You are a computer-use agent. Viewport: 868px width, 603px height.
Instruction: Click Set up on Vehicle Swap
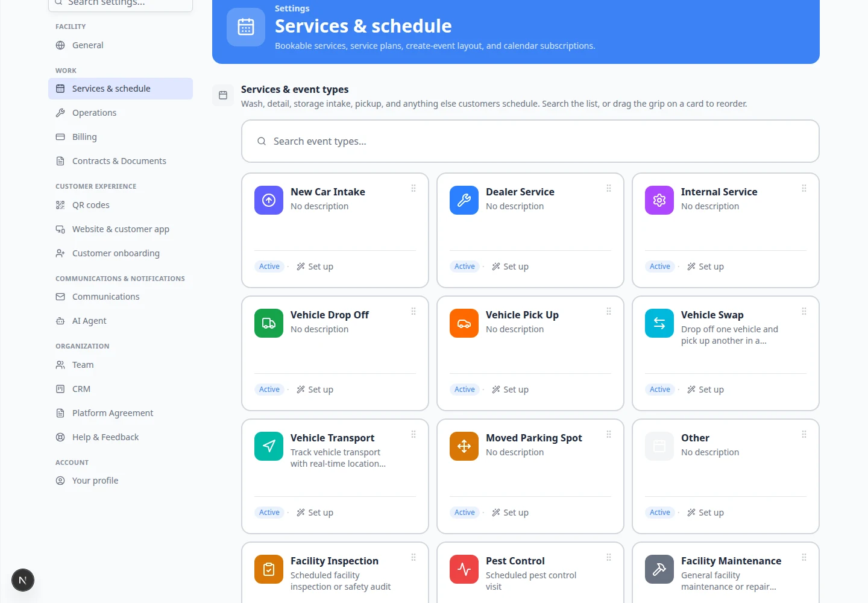pyautogui.click(x=705, y=390)
